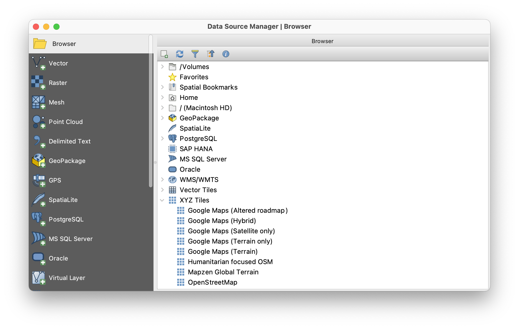Click the Favorites star item
Image resolution: width=519 pixels, height=329 pixels.
tap(194, 77)
